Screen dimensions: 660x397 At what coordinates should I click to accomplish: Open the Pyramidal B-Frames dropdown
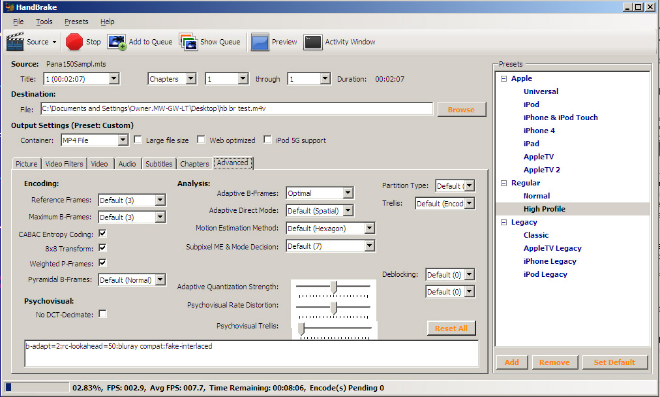(132, 280)
